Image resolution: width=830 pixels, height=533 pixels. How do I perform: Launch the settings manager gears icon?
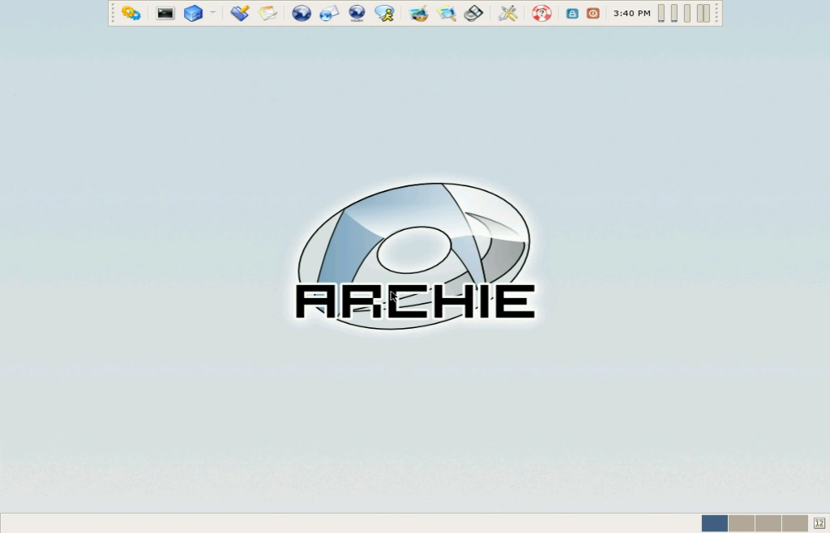pyautogui.click(x=131, y=13)
